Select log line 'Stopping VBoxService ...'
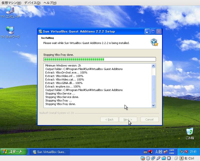Screen dimensions: 200x161 (60, 93)
